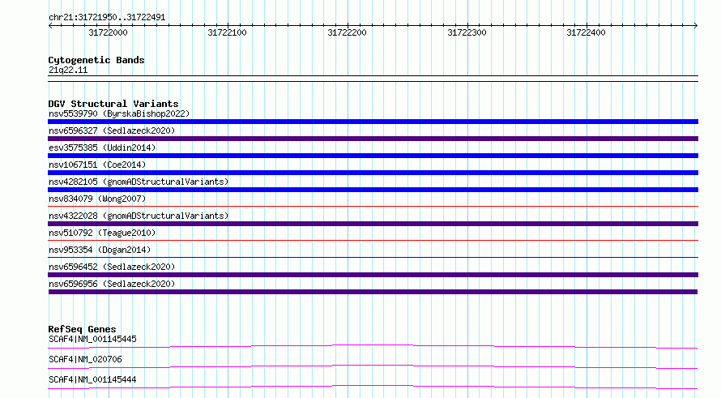Image resolution: width=721 pixels, height=398 pixels.
Task: Open gene SCAF4|NM_020706 label
Action: click(x=85, y=359)
